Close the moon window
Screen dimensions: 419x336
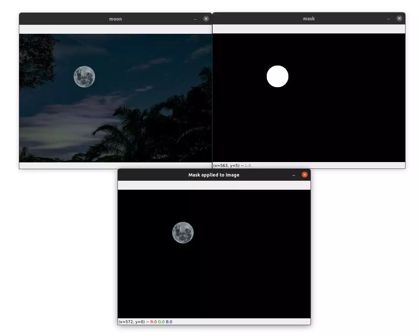pos(206,19)
